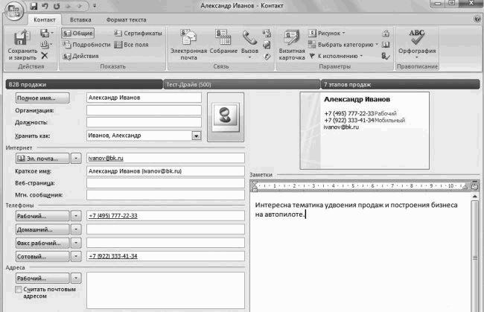Click the Check Names icon in Параметры

point(386,56)
